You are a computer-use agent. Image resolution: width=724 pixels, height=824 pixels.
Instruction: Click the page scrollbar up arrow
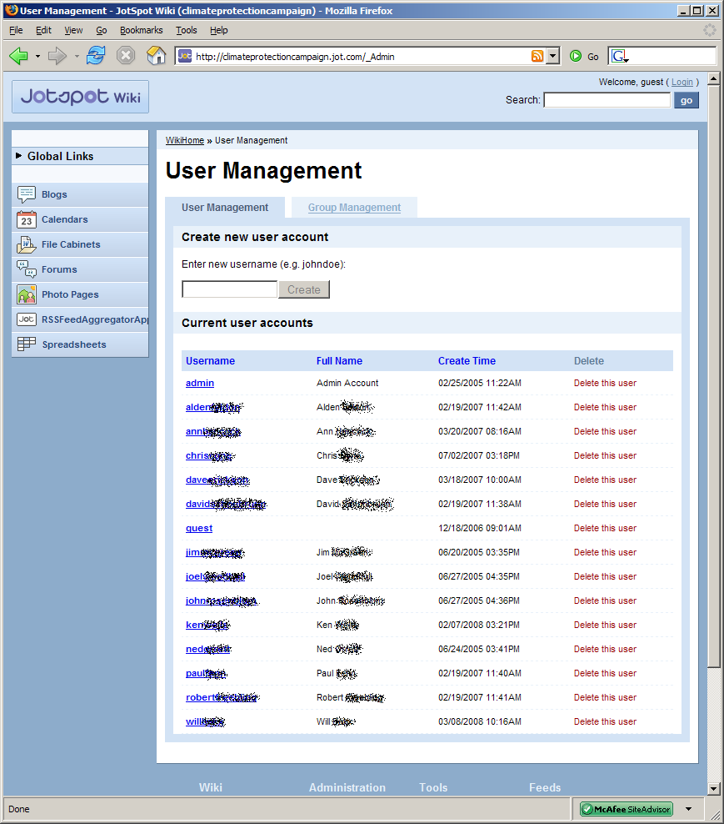(713, 79)
